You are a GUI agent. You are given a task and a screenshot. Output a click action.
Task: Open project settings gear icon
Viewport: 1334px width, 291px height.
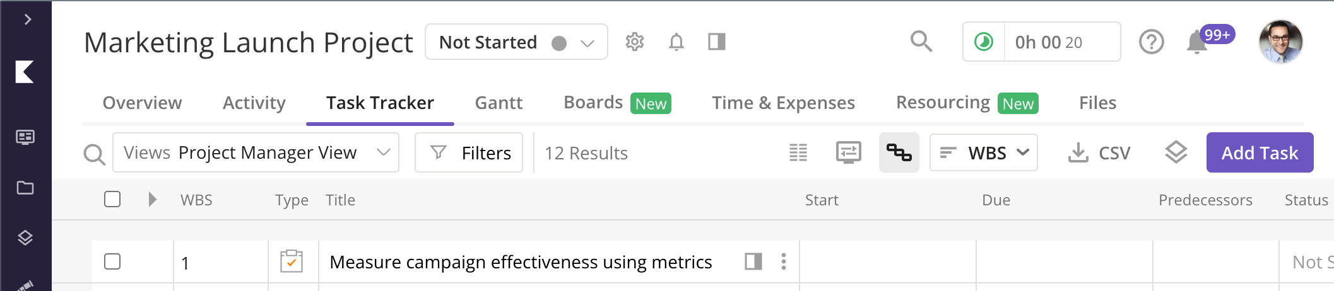tap(634, 42)
